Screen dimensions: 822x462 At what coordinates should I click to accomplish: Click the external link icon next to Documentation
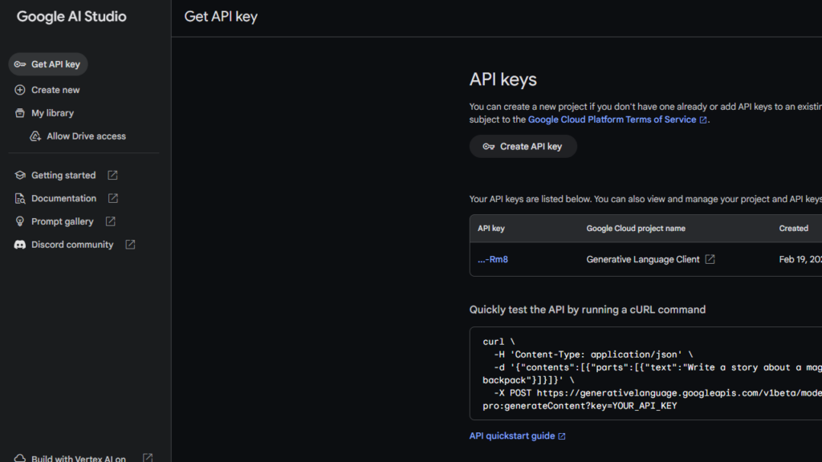113,197
